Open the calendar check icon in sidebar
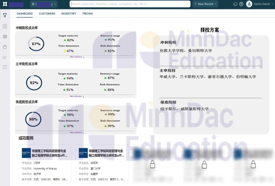The width and height of the screenshot is (275, 186). click(x=5, y=67)
